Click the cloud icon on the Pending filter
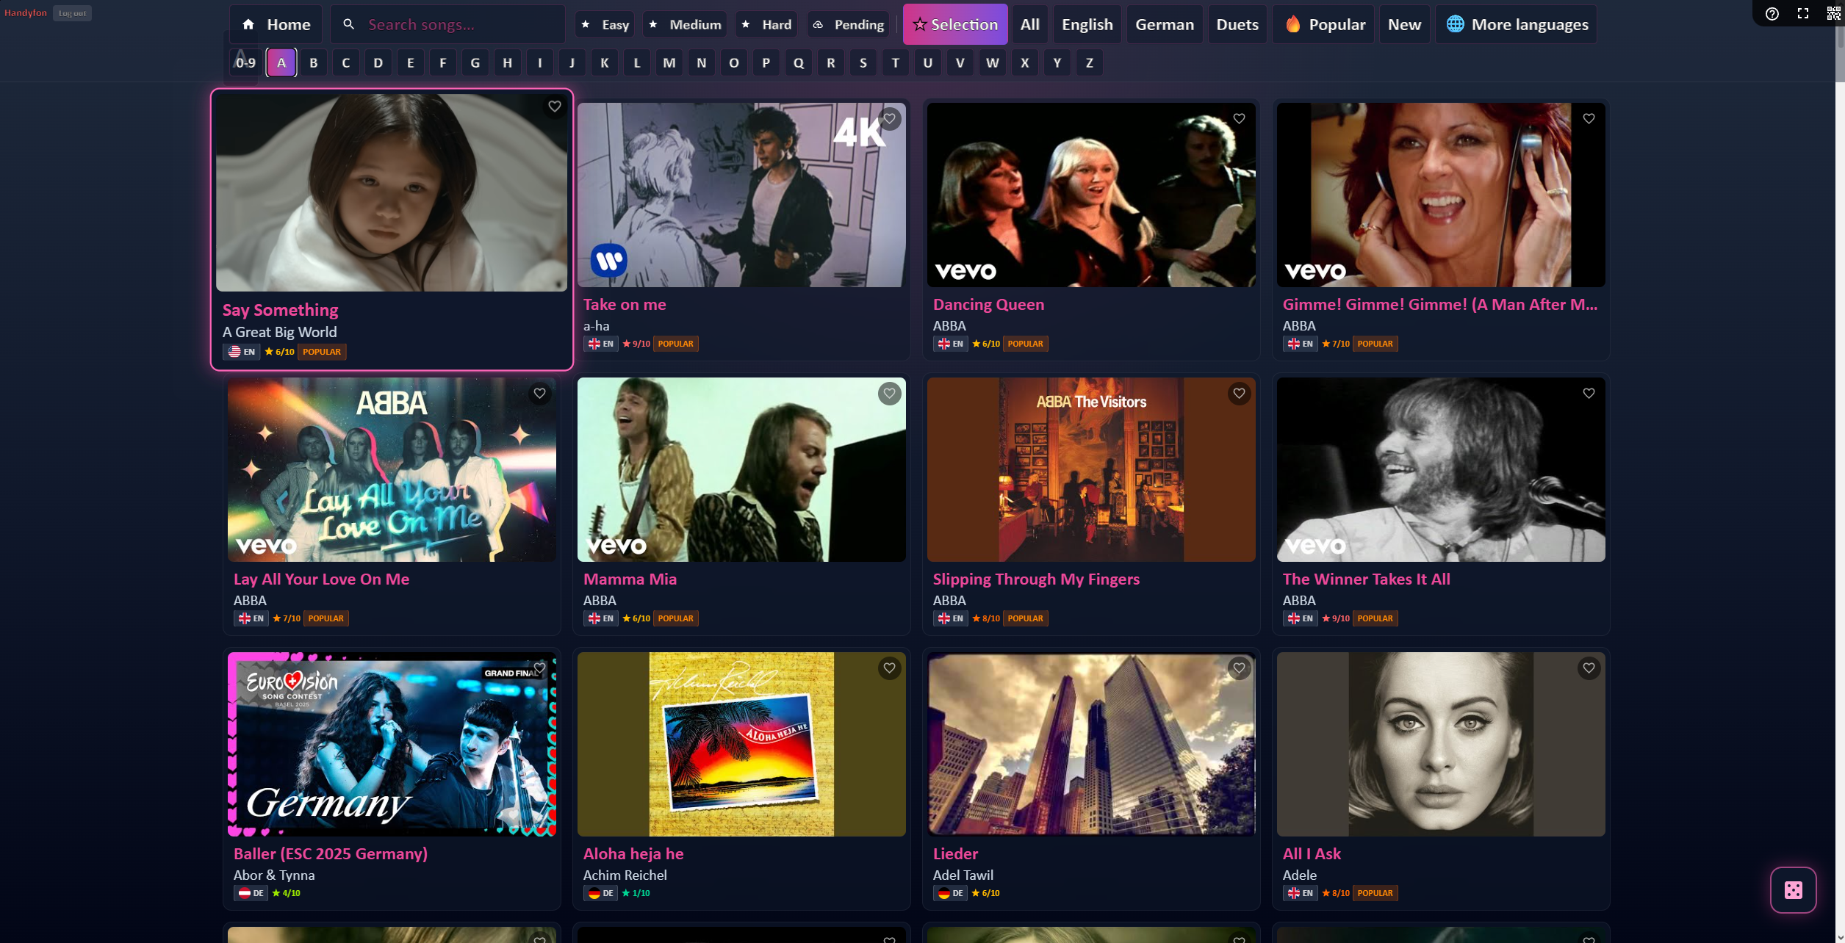Screen dimensions: 1845x943 818,24
